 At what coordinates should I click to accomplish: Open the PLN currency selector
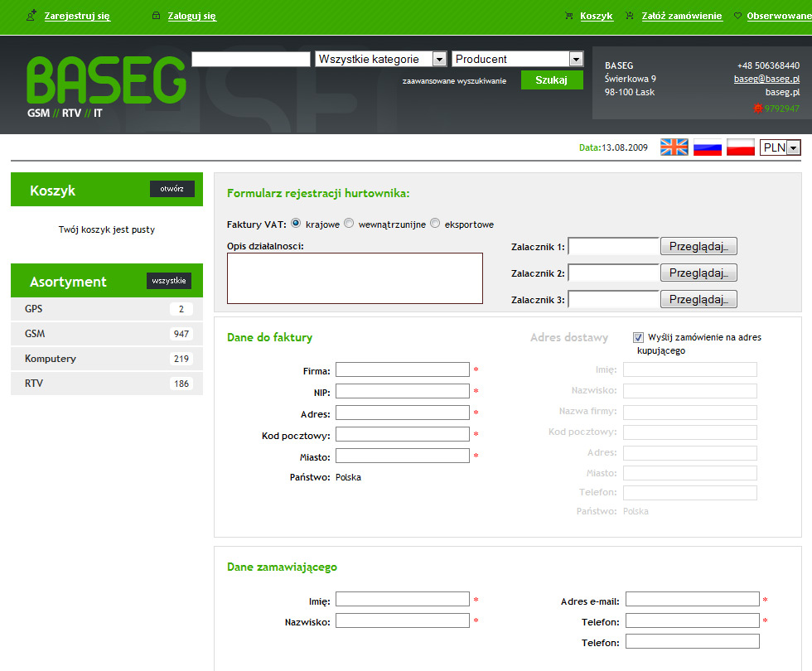pyautogui.click(x=780, y=147)
